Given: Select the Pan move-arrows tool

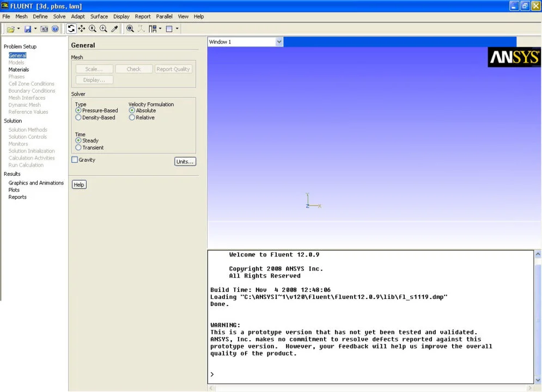Looking at the screenshot, I should (82, 29).
